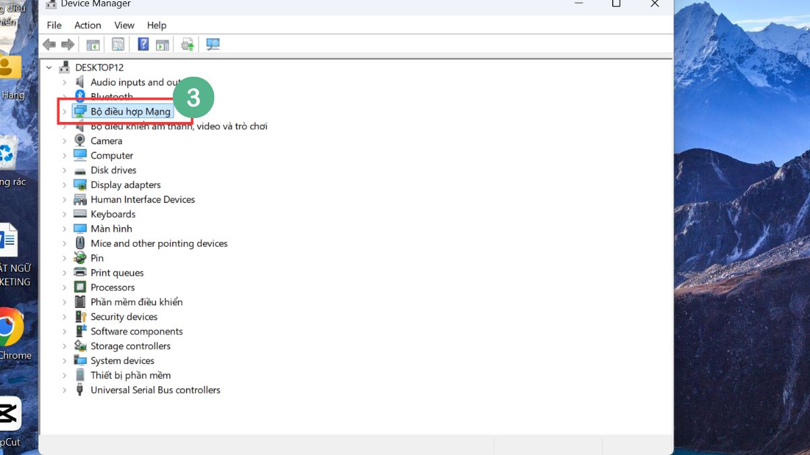
Task: Select the Disk drives label
Action: coord(113,171)
